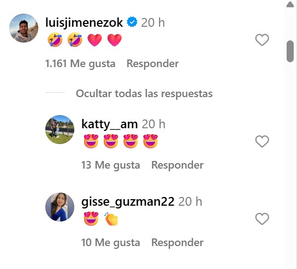
Task: Like gisse_guzman22's reply with the heart icon
Action: [262, 219]
